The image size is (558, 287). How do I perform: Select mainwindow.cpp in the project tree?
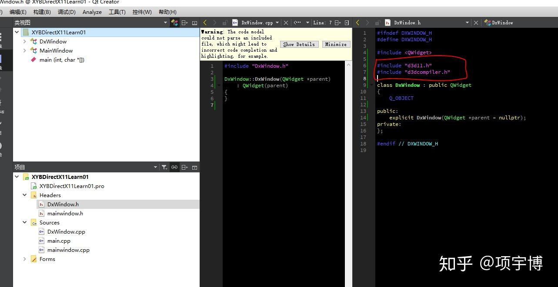click(68, 250)
